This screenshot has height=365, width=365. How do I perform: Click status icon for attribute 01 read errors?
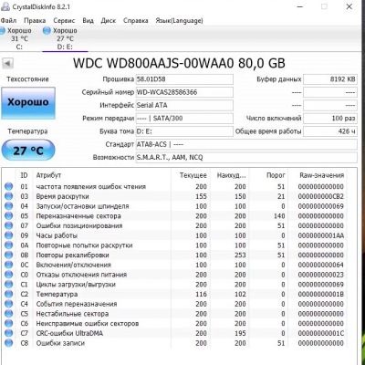[x=9, y=186]
